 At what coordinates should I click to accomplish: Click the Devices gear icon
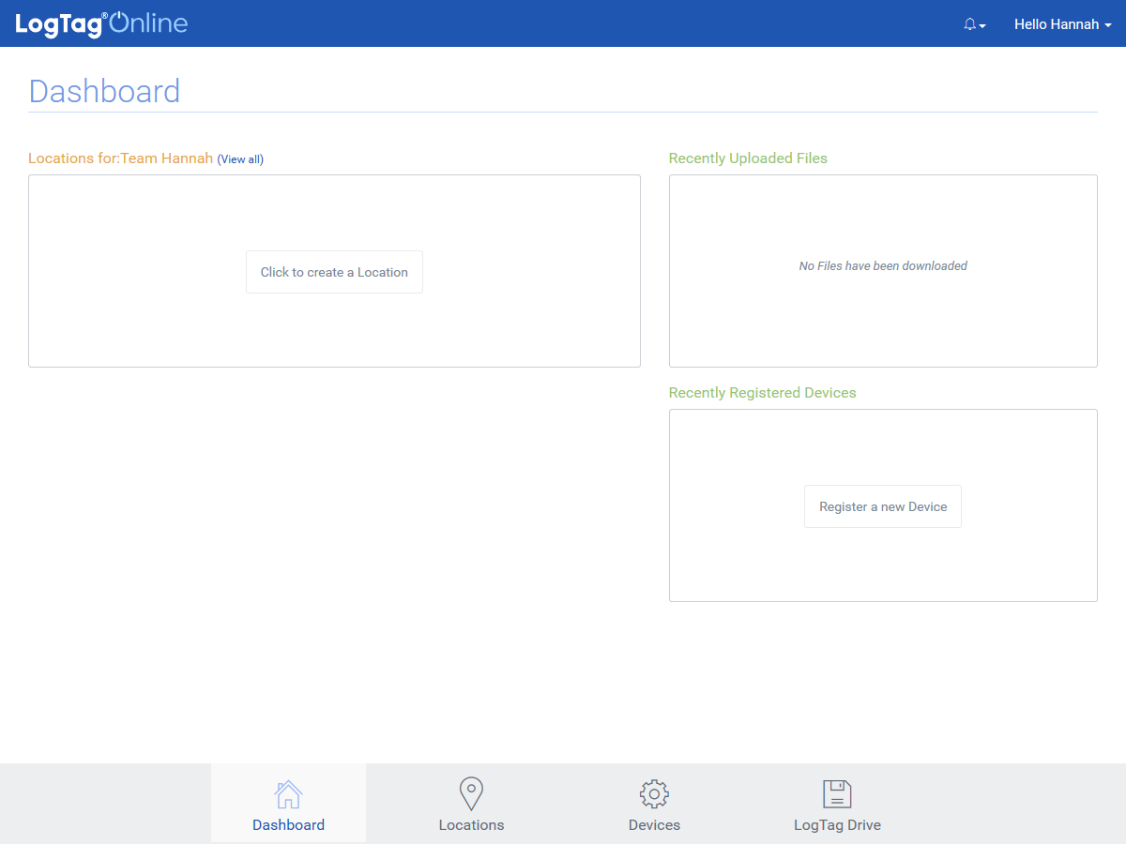click(654, 794)
